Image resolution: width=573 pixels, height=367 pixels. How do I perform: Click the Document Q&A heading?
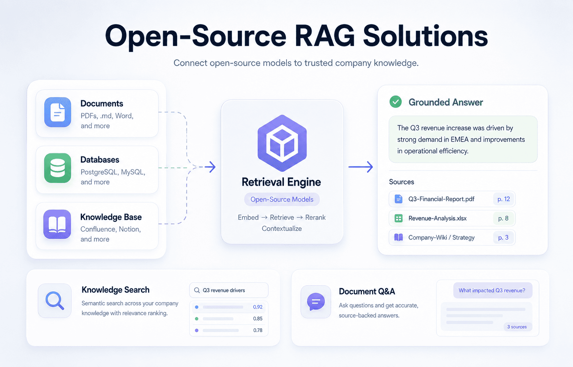point(367,291)
